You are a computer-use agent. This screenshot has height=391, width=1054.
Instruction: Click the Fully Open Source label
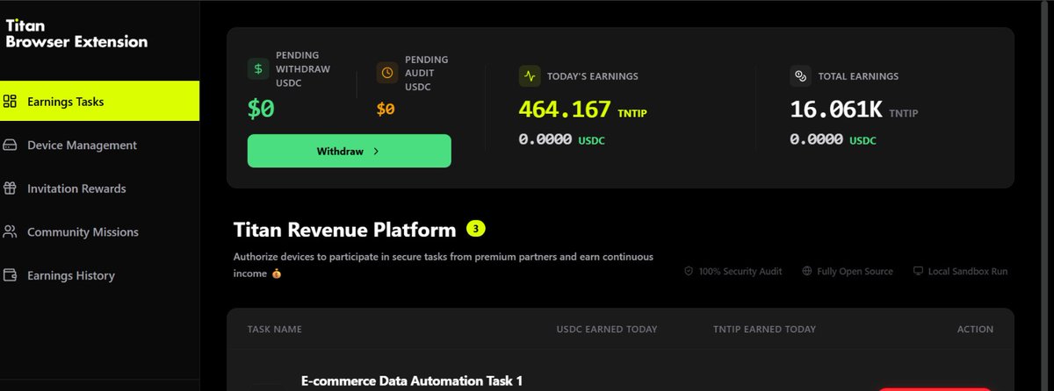(855, 272)
